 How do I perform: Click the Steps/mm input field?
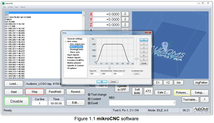[94, 74]
